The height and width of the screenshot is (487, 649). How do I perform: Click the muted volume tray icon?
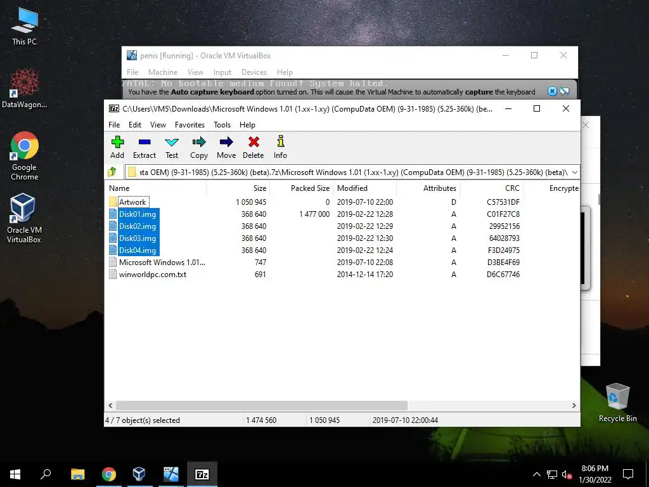coord(567,474)
